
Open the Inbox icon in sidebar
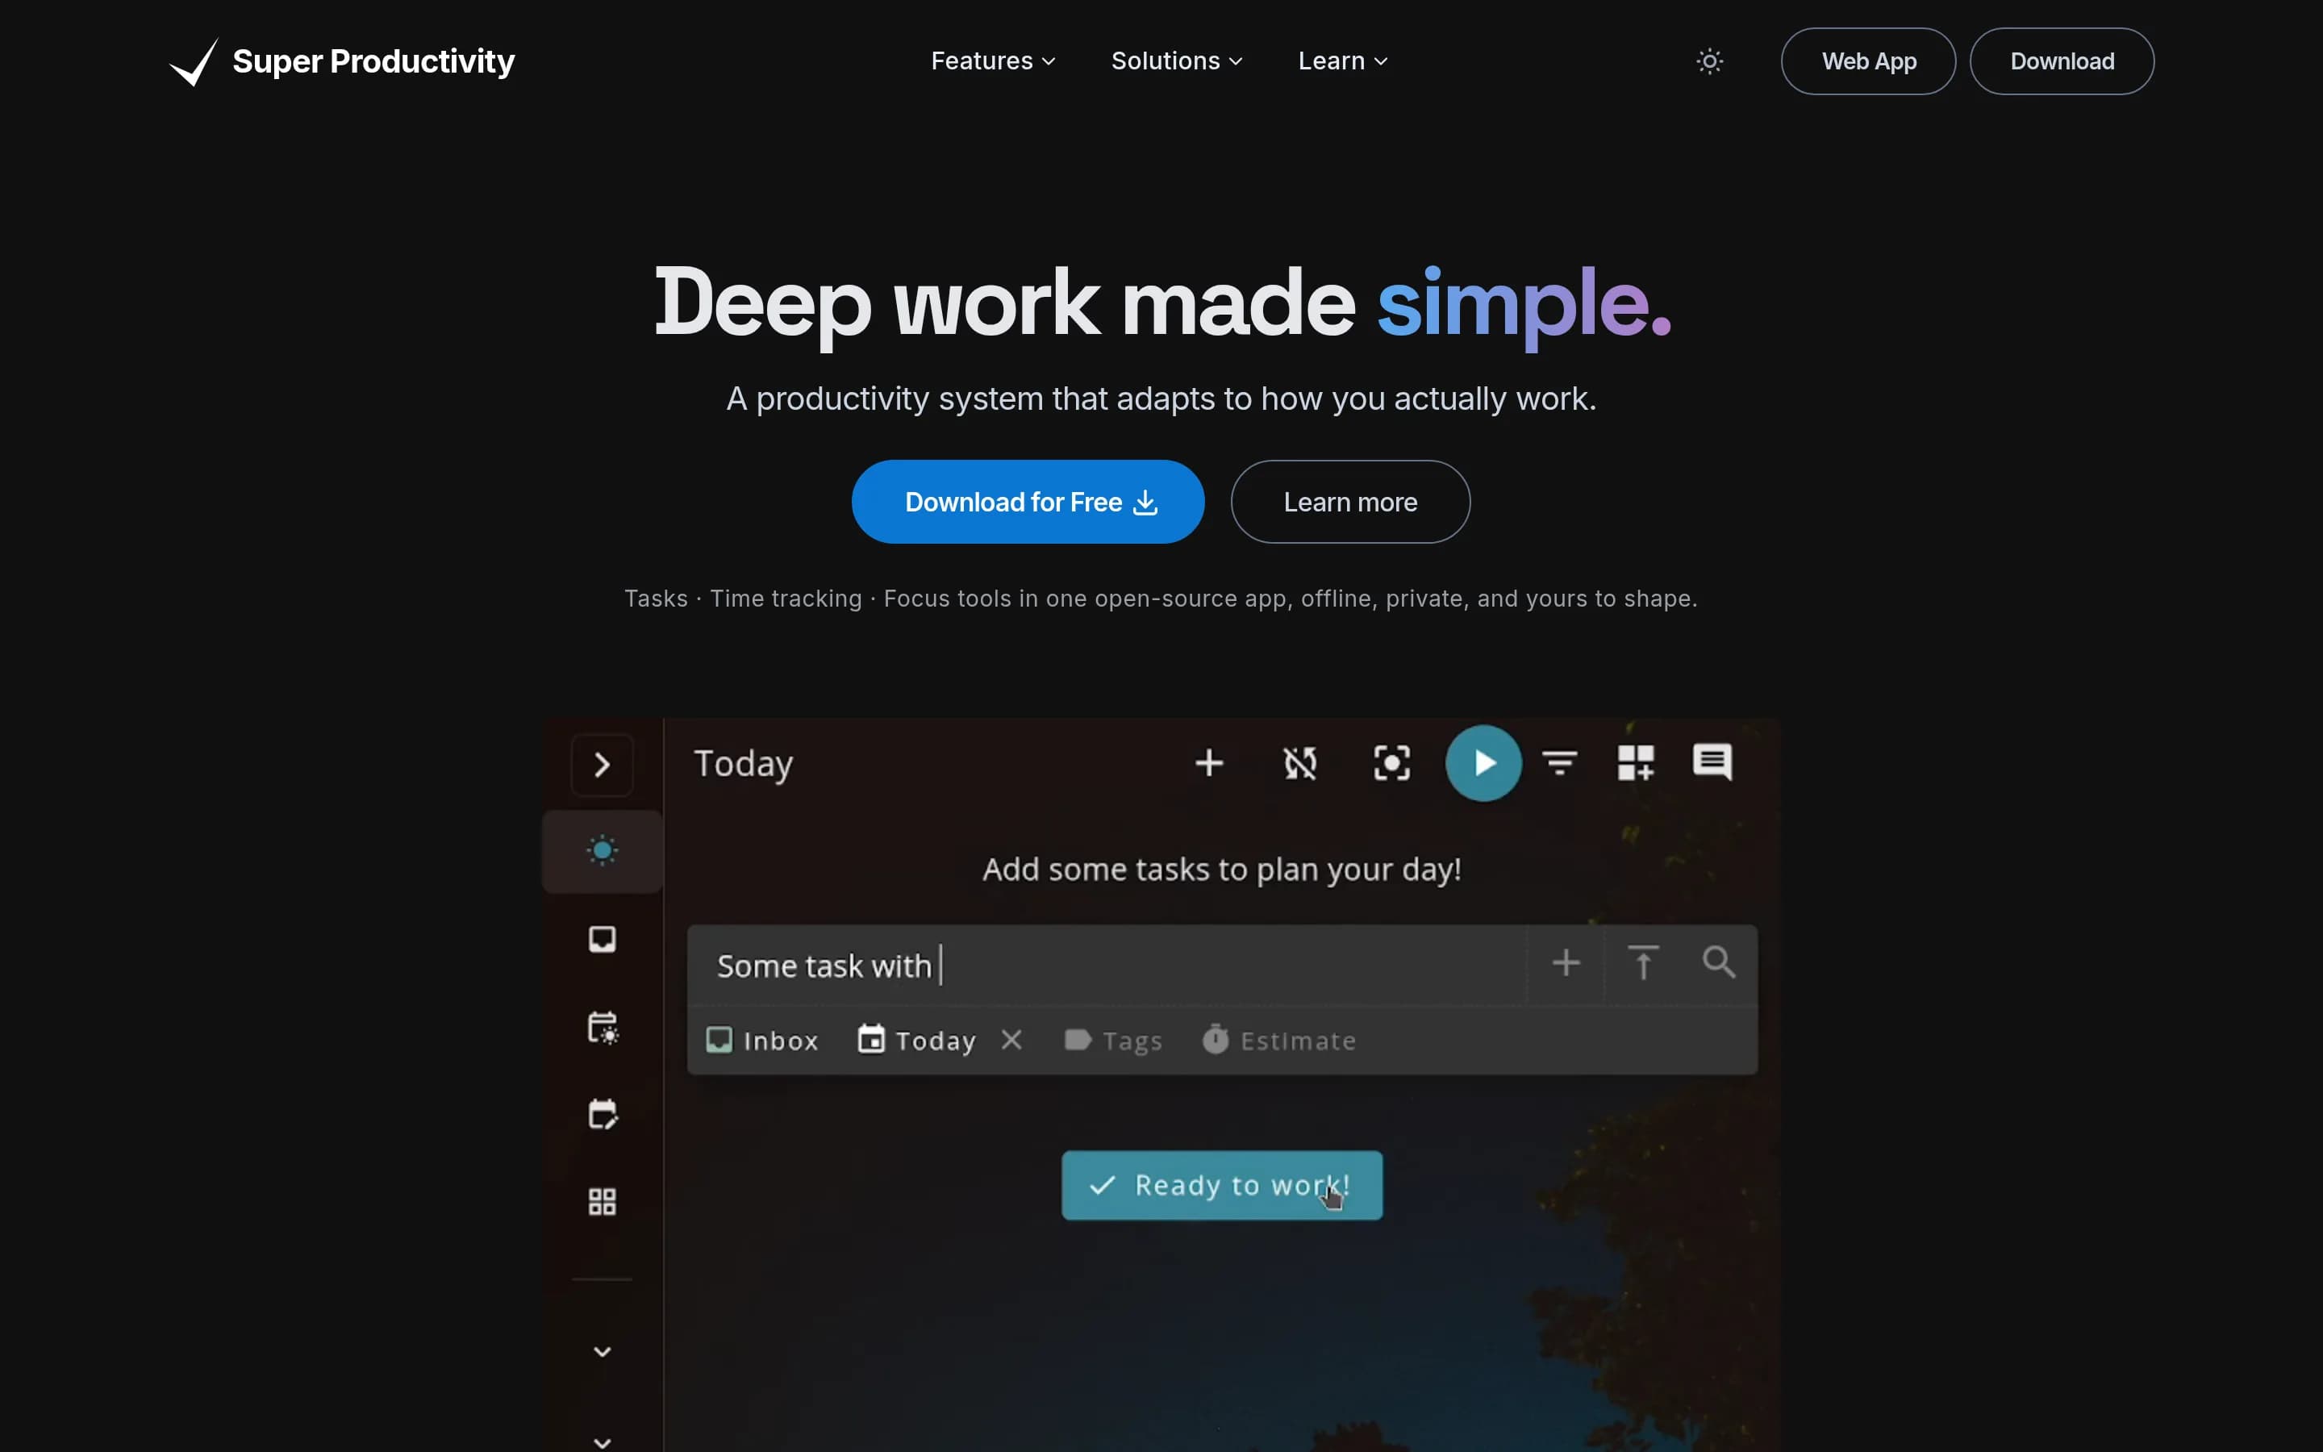tap(602, 939)
